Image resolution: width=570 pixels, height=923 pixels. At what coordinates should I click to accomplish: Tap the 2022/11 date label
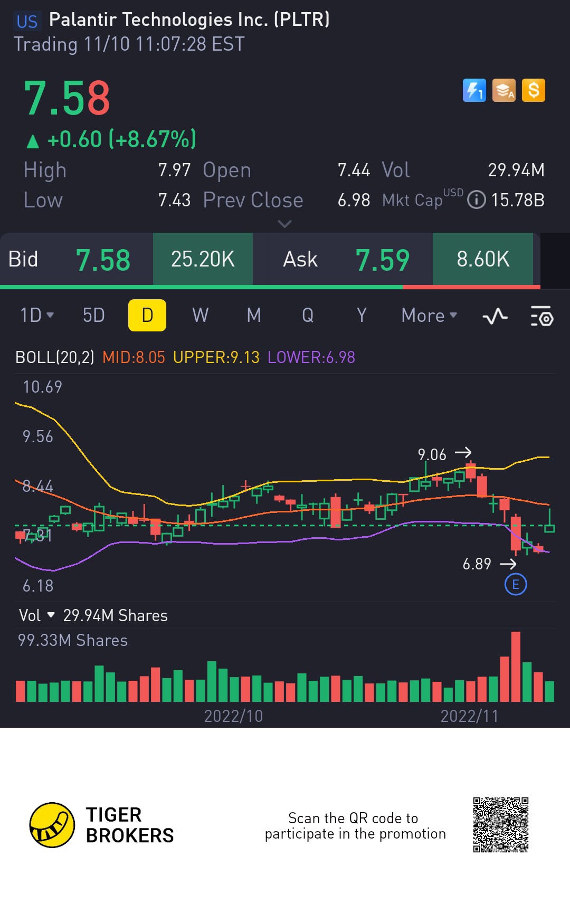point(469,716)
